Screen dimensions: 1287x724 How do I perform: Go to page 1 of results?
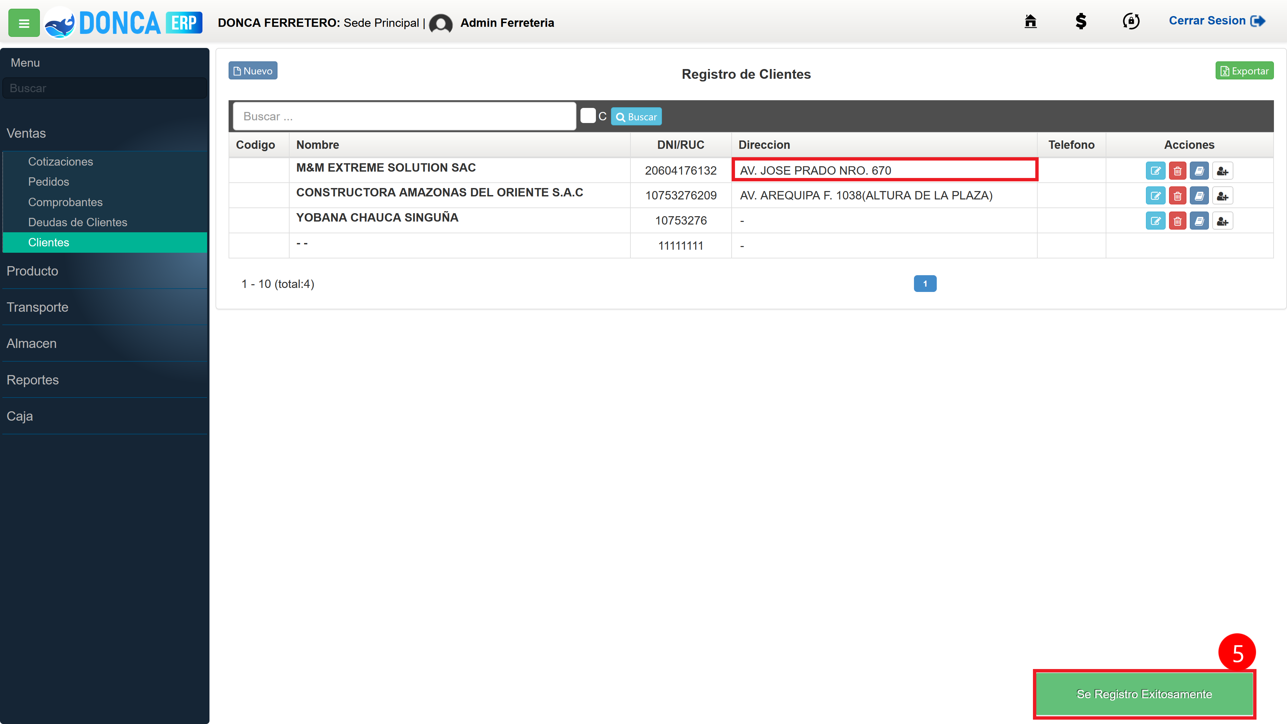click(x=925, y=284)
